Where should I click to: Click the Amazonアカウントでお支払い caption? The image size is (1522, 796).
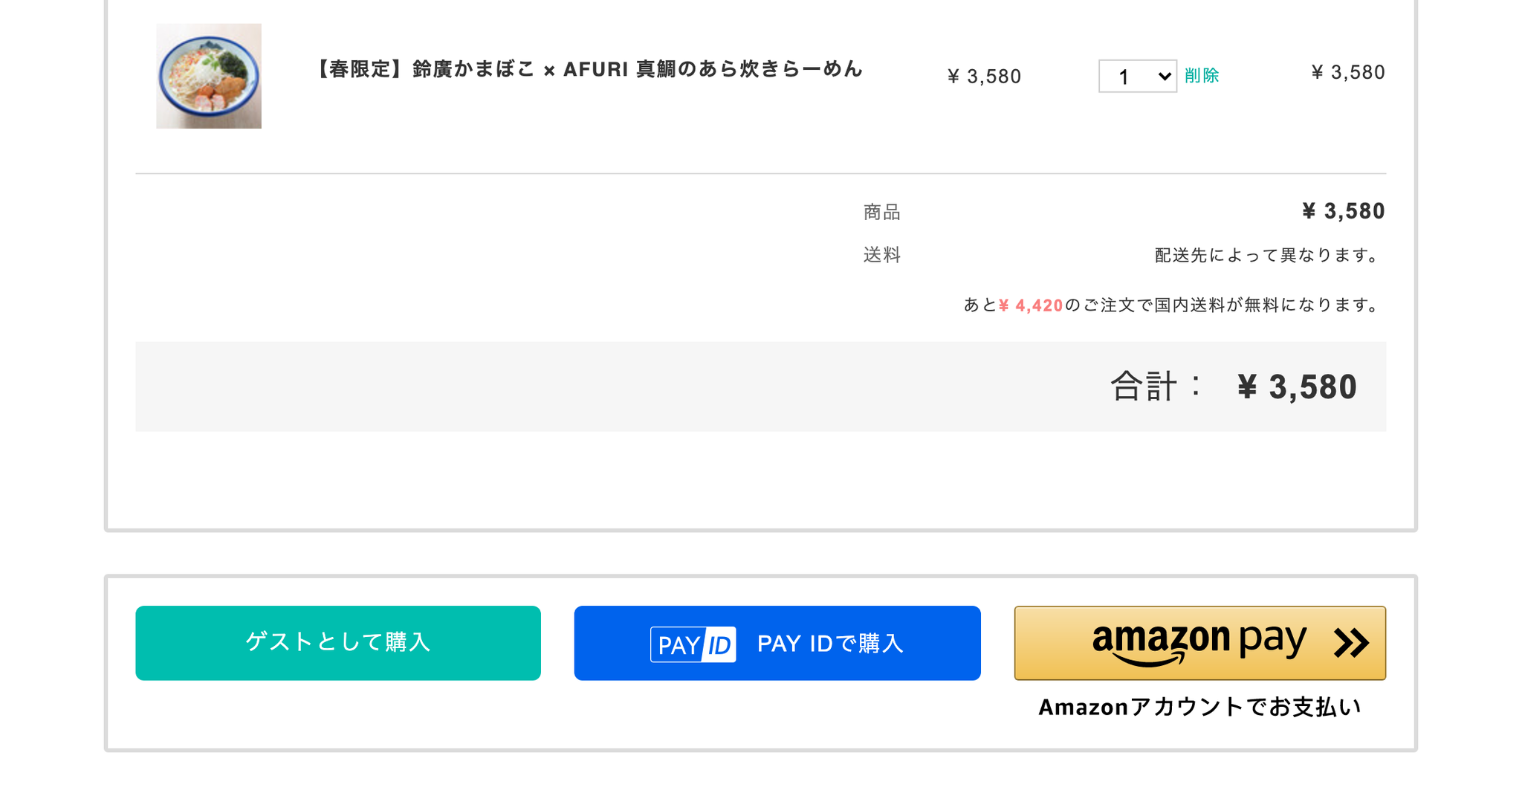(1200, 706)
